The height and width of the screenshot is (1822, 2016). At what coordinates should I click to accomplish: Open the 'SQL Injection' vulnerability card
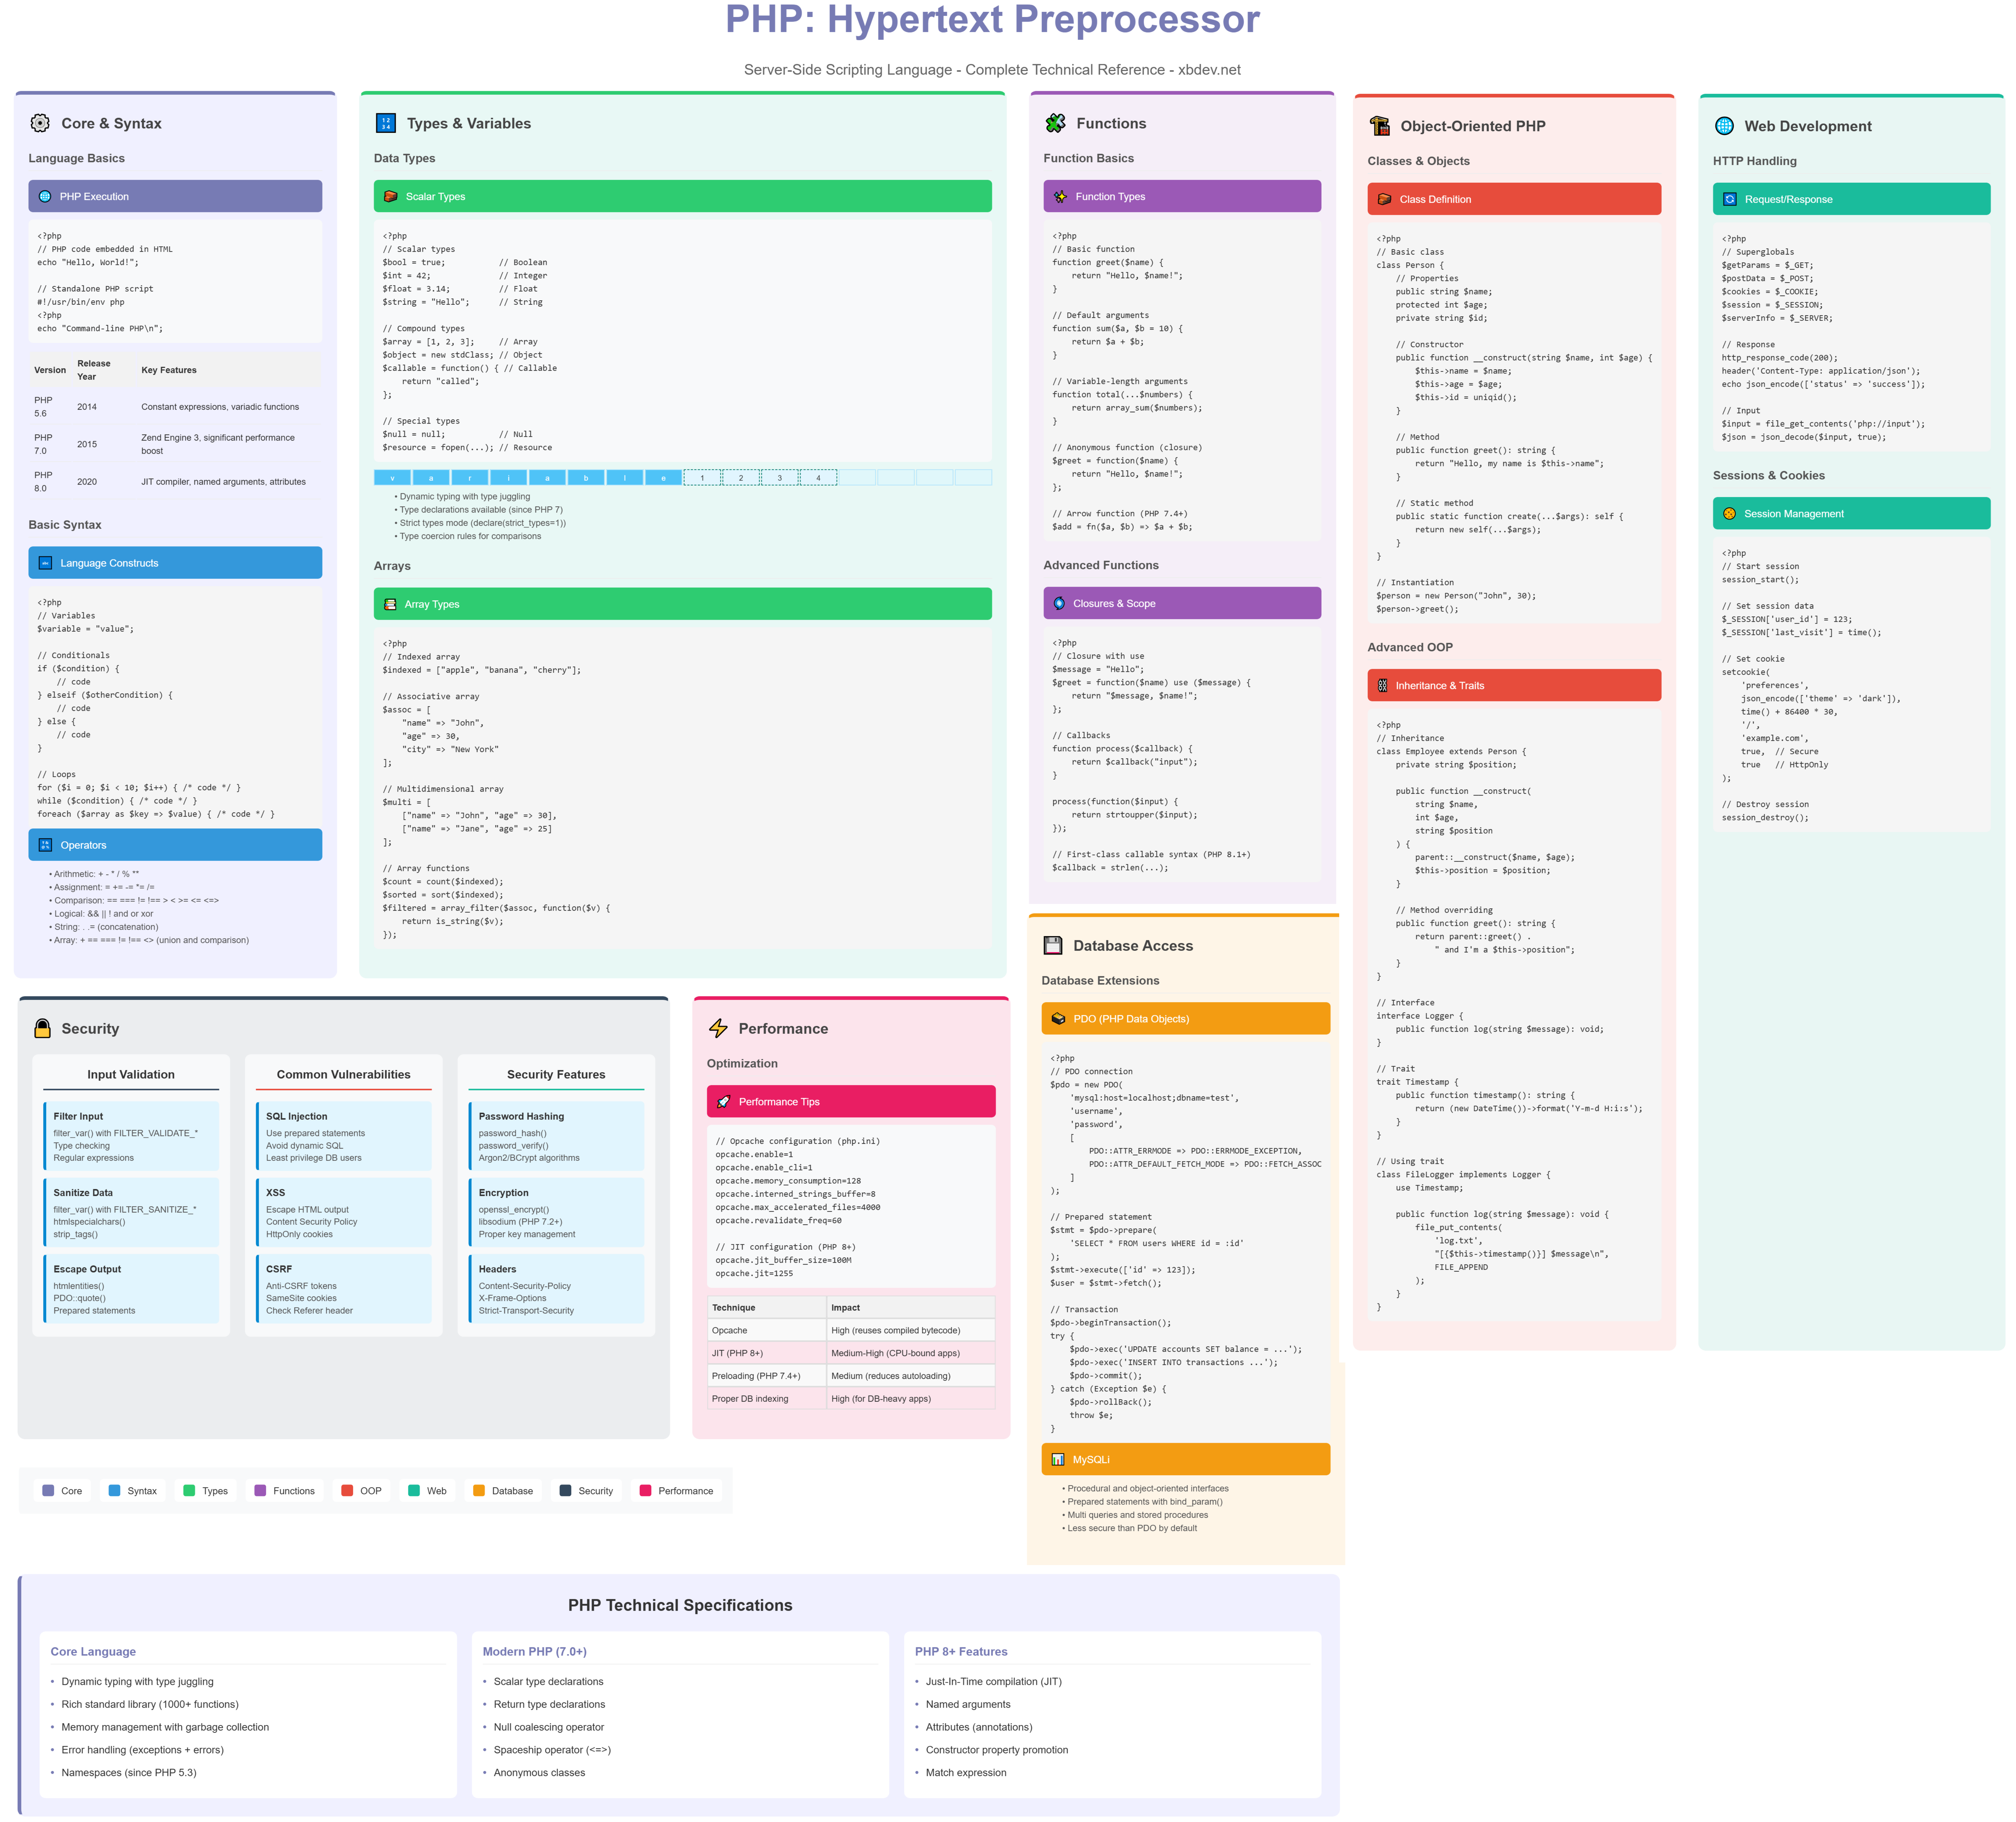coord(344,1136)
